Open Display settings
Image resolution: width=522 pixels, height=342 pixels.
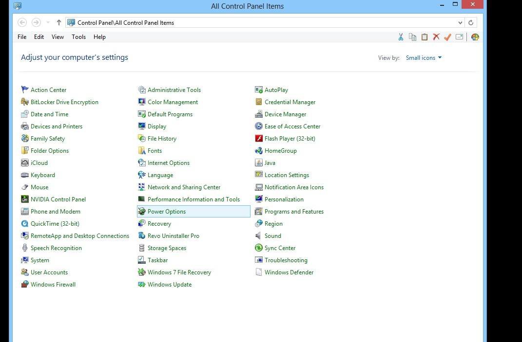pos(156,126)
